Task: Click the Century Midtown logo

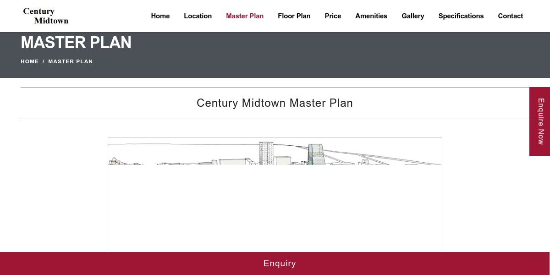Action: 46,16
